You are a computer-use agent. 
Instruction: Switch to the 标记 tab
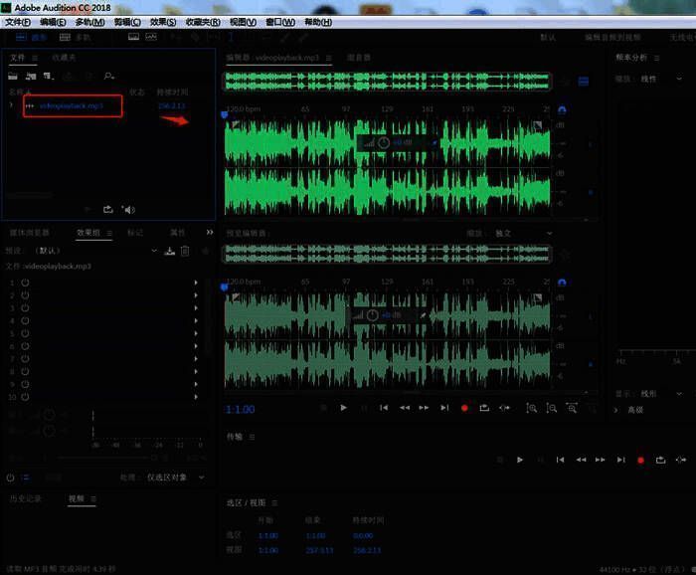click(134, 232)
